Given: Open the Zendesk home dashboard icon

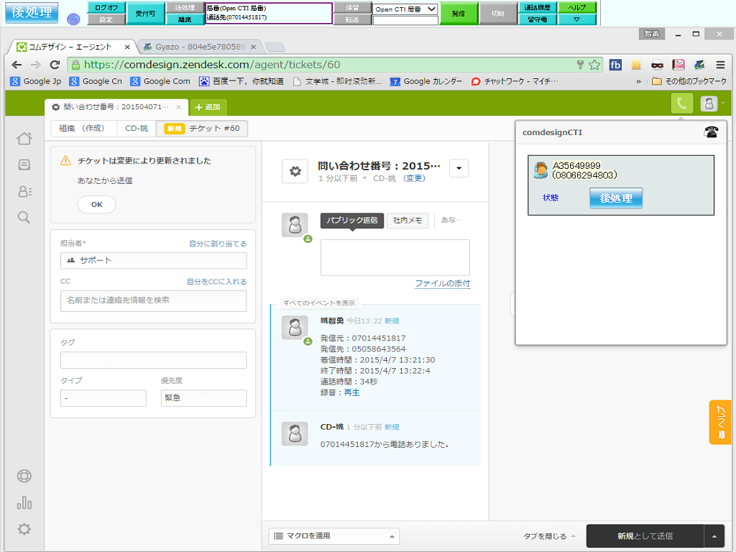Looking at the screenshot, I should (24, 139).
